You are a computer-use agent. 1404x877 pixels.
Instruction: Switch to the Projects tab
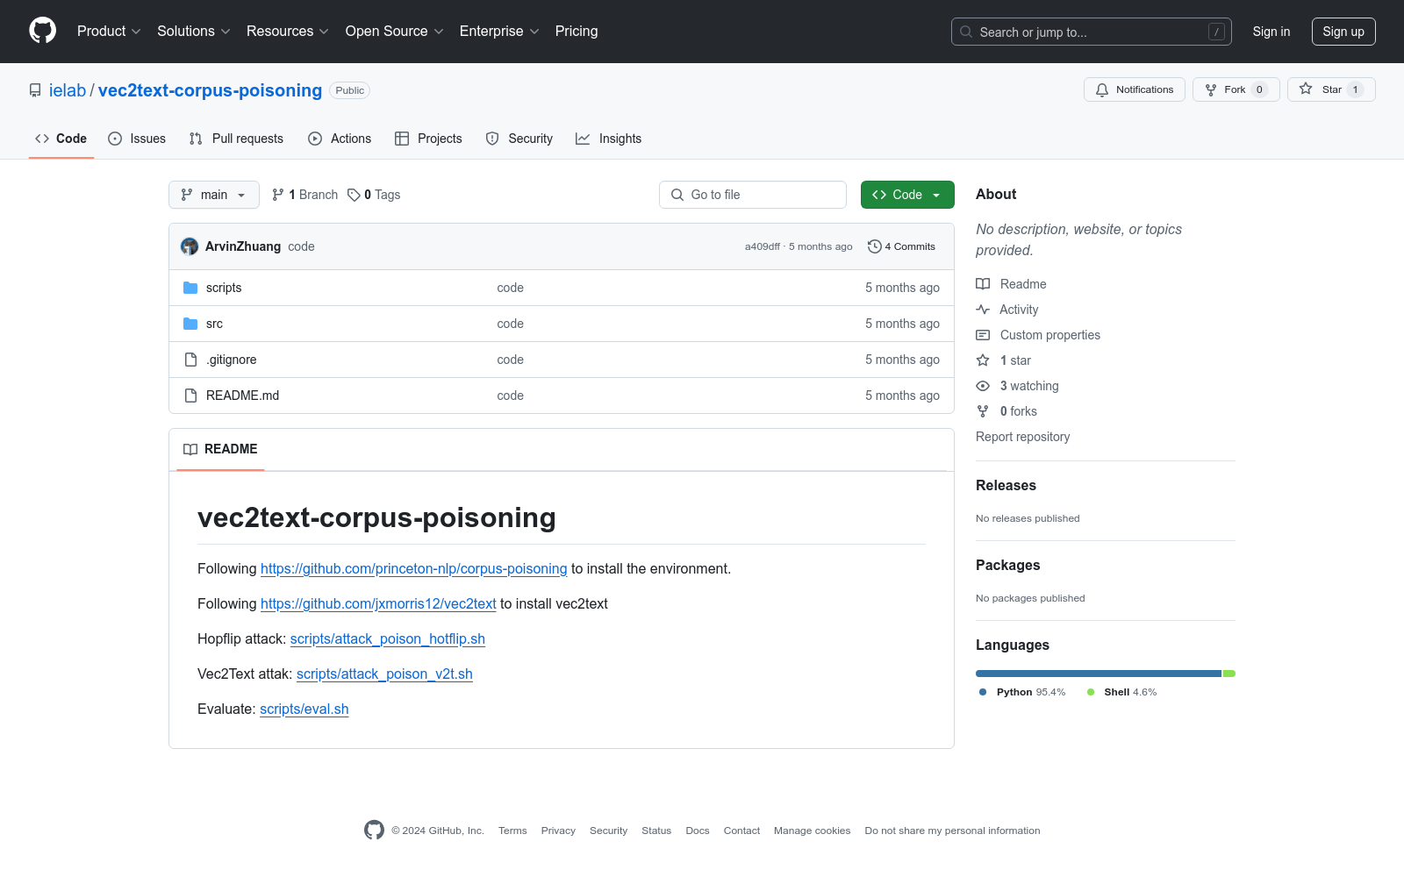click(x=428, y=139)
